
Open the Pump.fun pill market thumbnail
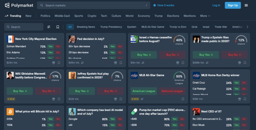point(134,112)
